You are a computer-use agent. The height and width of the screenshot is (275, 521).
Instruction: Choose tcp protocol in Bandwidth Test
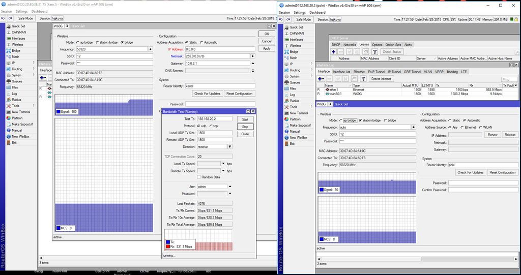tap(211, 126)
